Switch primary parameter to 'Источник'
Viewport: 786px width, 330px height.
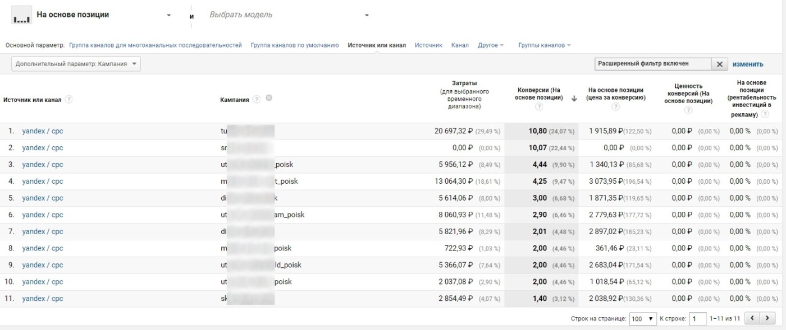[x=428, y=45]
